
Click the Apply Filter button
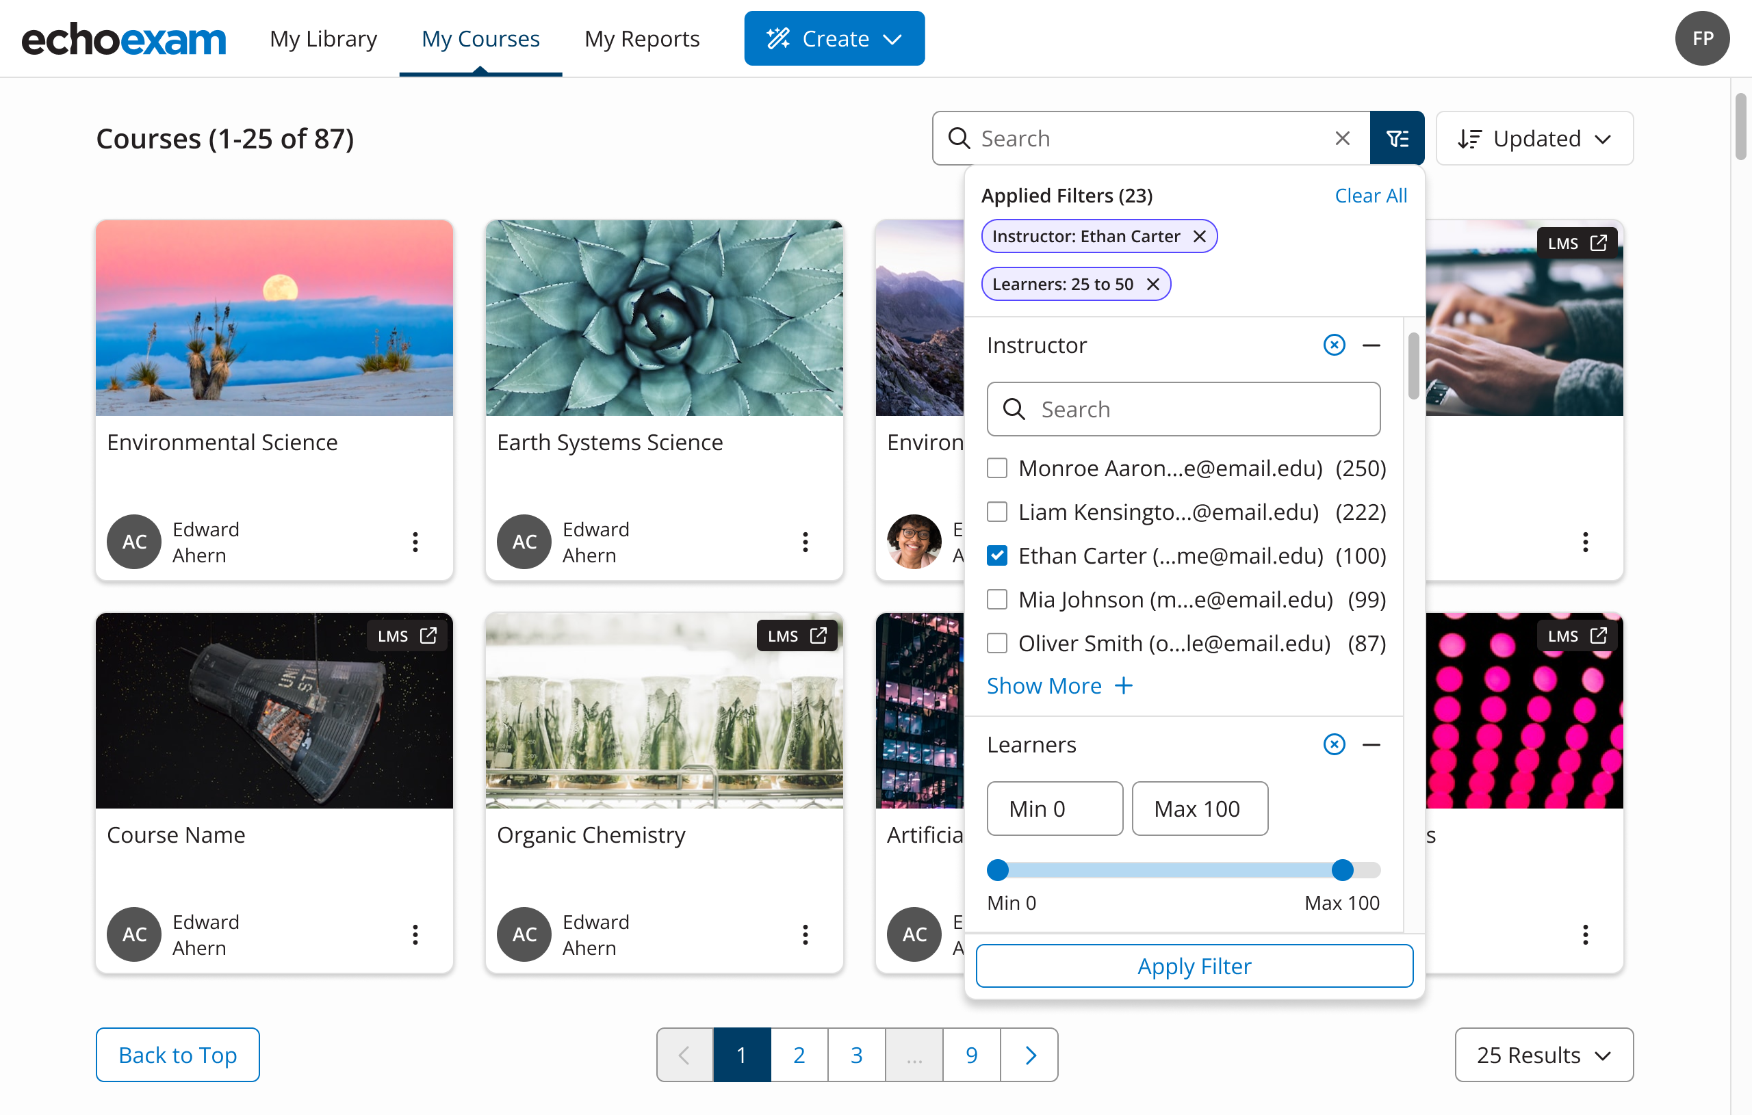click(x=1194, y=966)
